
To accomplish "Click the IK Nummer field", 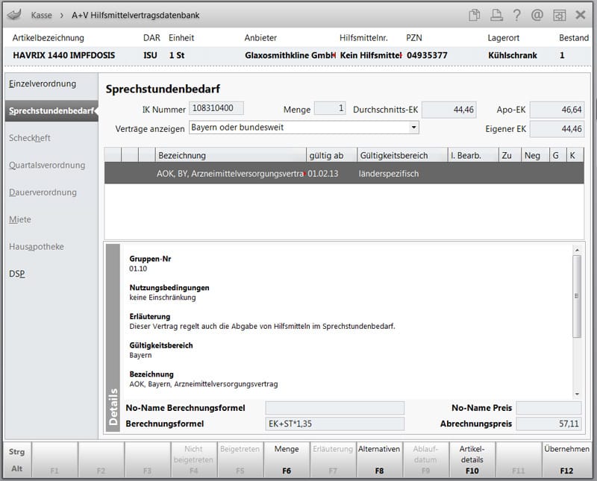I will tap(216, 108).
